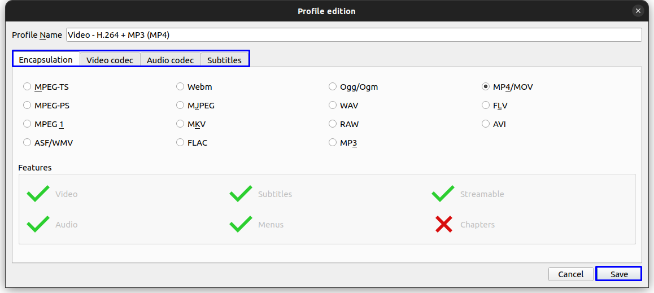The width and height of the screenshot is (654, 293).
Task: Click the Profile Name text field
Action: pyautogui.click(x=354, y=35)
